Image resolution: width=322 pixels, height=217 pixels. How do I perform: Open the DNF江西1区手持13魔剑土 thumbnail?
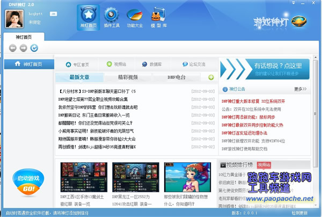point(84,177)
